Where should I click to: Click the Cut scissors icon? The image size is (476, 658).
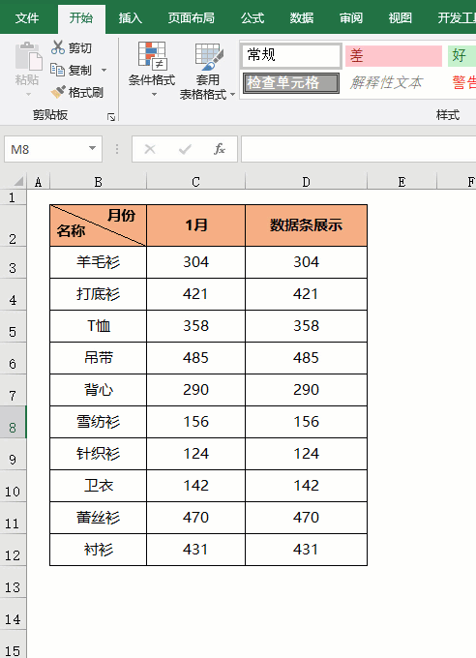tap(57, 47)
